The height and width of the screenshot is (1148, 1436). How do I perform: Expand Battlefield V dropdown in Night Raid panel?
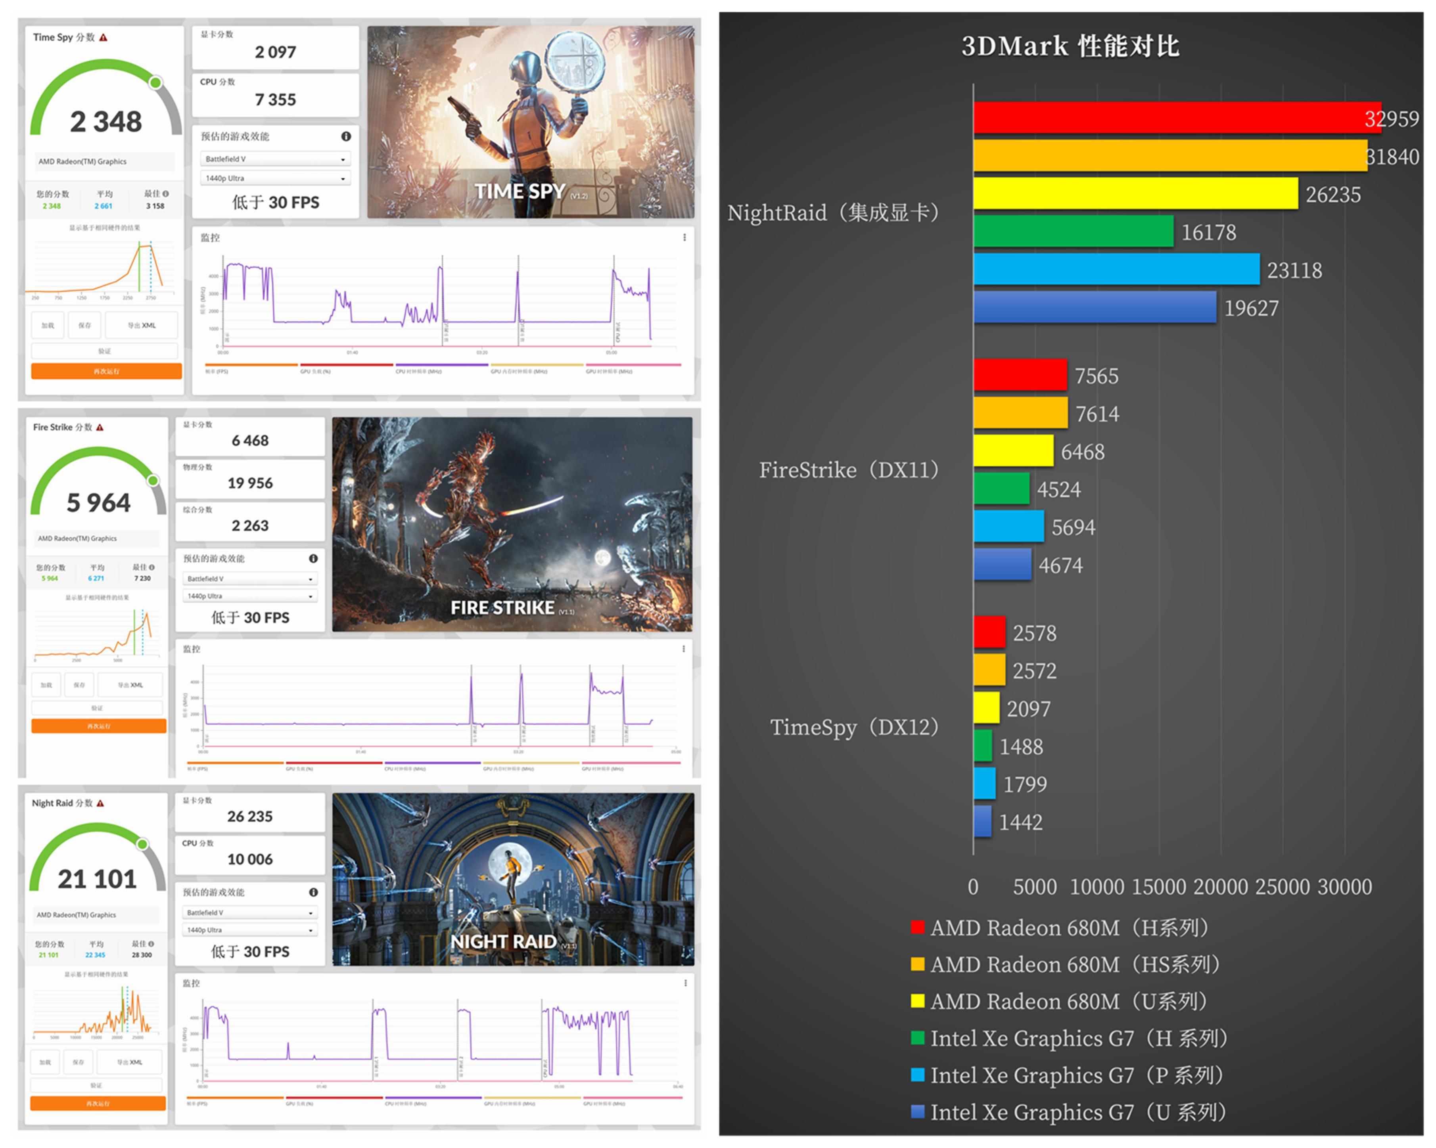[x=250, y=913]
